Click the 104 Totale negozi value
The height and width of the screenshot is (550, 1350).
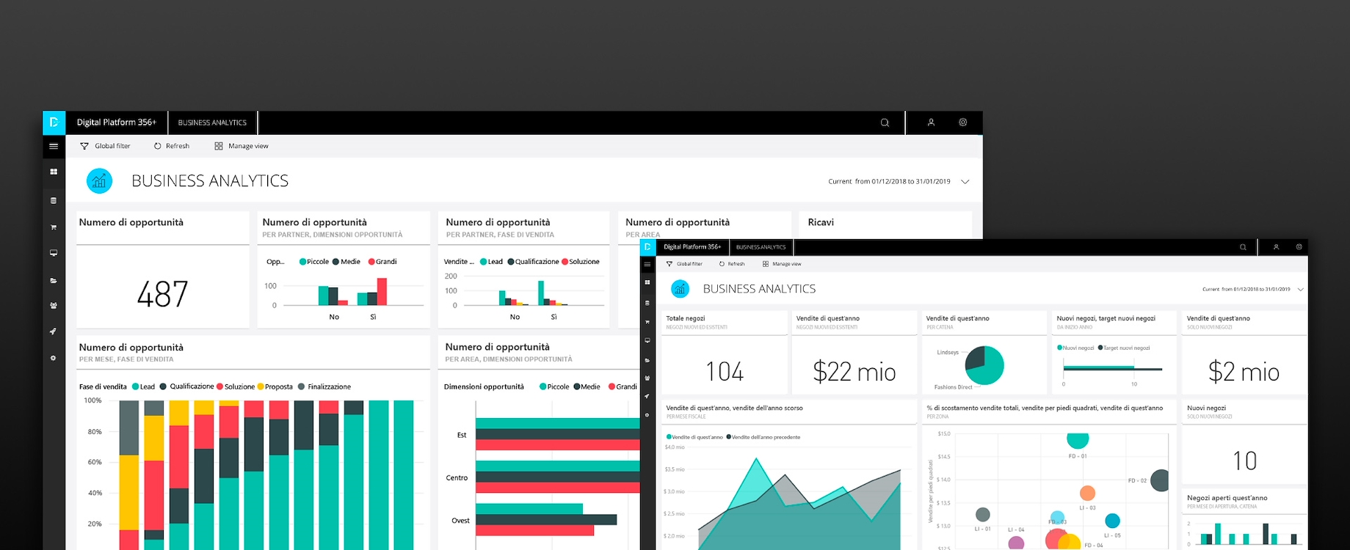click(x=725, y=372)
